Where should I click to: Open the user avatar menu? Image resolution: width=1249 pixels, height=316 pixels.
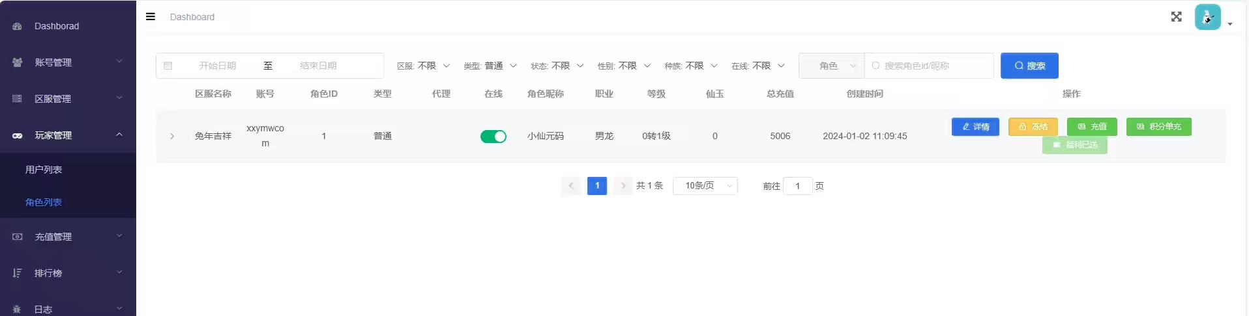(x=1211, y=18)
